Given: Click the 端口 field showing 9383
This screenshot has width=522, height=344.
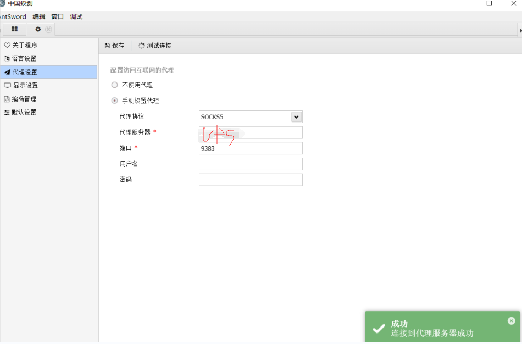Looking at the screenshot, I should (251, 148).
